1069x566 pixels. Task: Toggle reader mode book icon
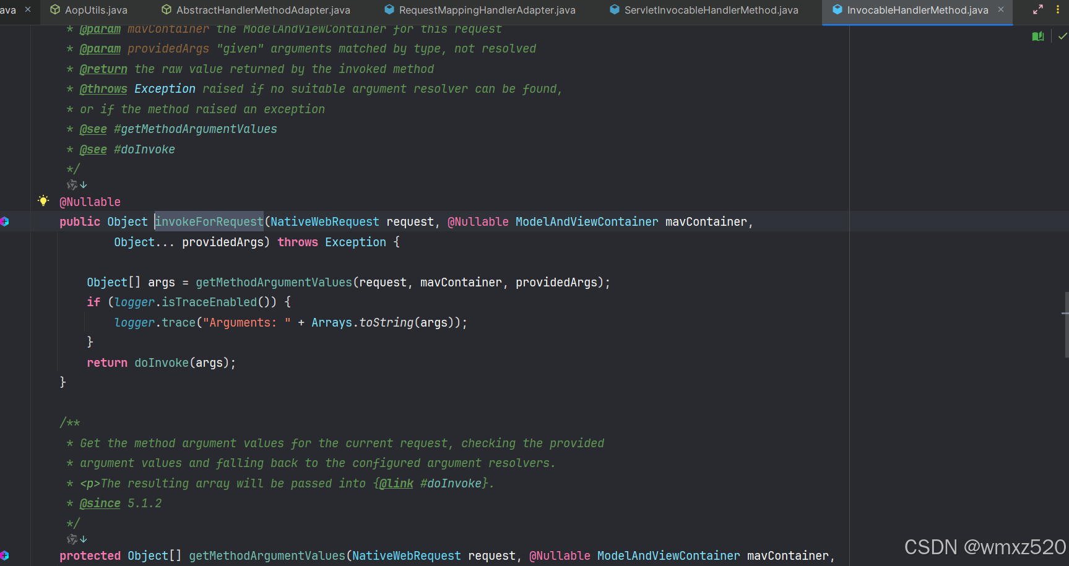1038,36
